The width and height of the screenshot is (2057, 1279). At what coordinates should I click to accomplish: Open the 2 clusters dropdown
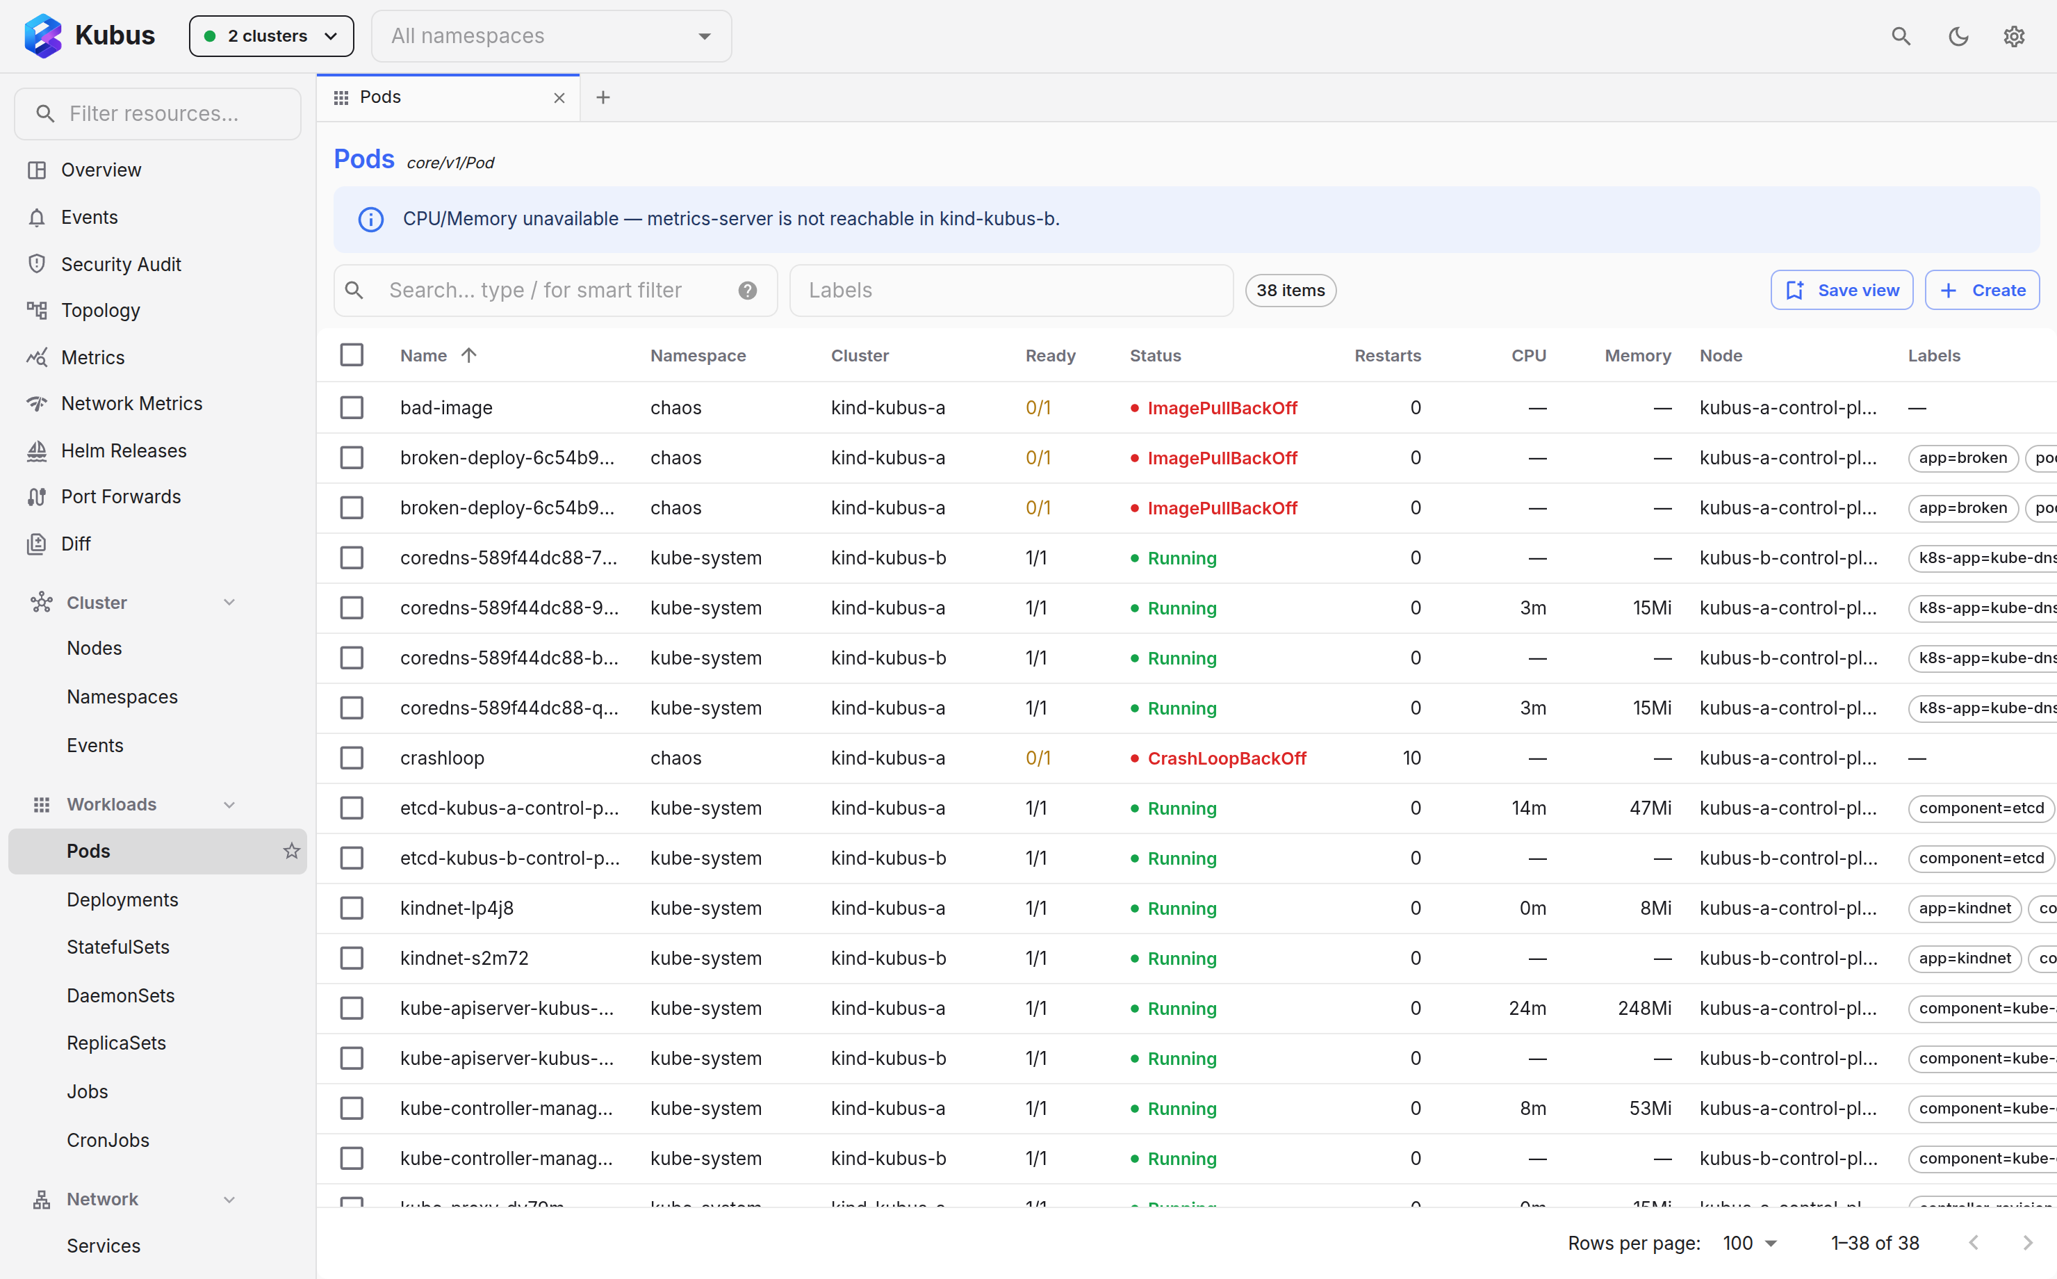click(x=272, y=36)
